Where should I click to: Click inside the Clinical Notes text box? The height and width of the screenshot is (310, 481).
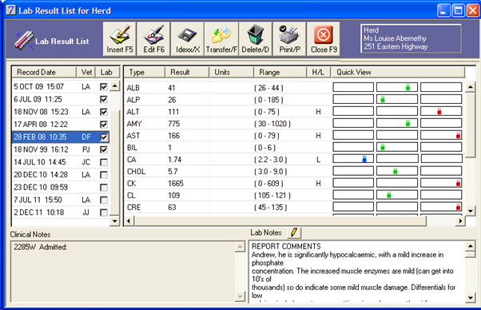tap(123, 272)
